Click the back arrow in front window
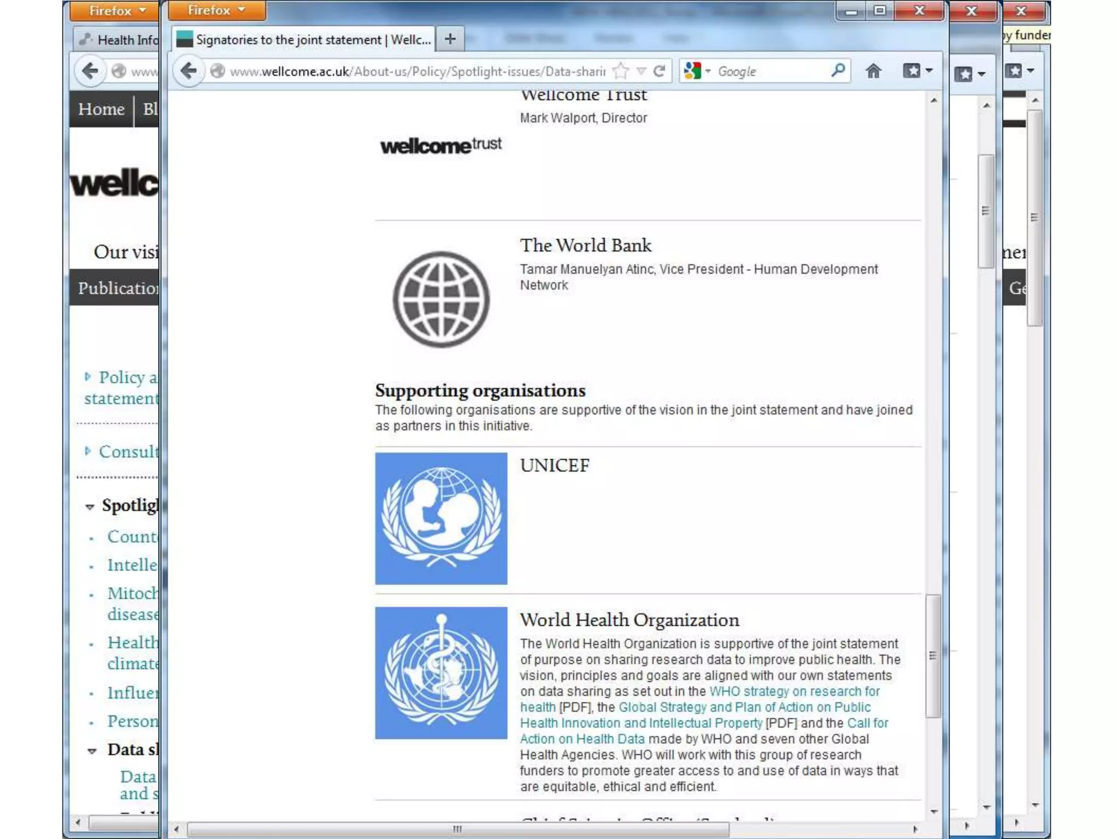Viewport: 1119px width, 839px height. pos(189,71)
